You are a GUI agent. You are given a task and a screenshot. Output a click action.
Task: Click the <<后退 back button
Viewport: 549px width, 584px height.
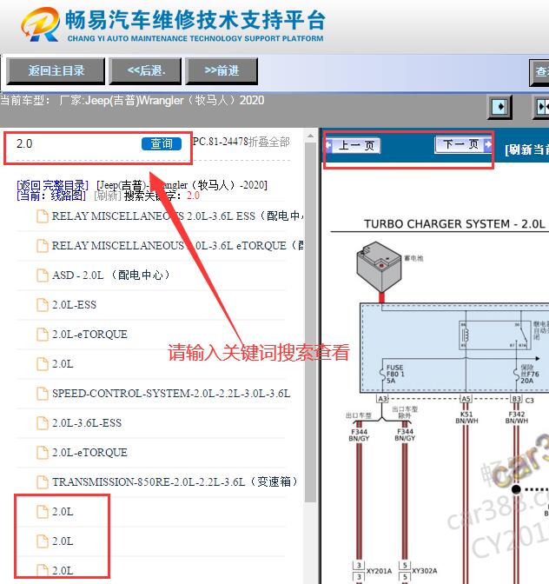click(145, 70)
